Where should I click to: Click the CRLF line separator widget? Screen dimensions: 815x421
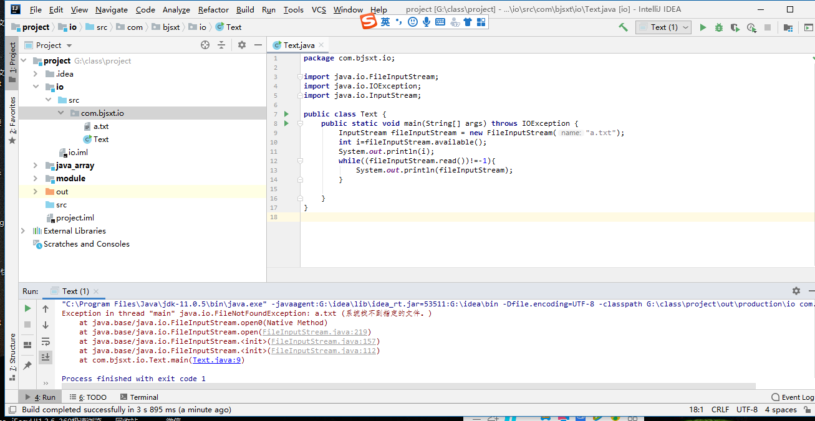coord(720,410)
